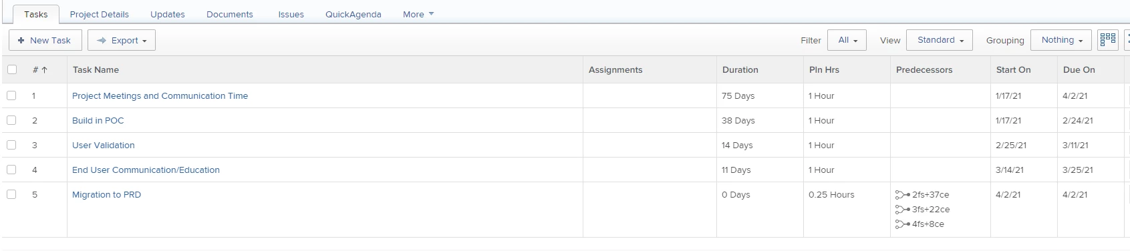Screen dimensions: 1130x251
Task: Open the More tab menu
Action: pos(418,14)
